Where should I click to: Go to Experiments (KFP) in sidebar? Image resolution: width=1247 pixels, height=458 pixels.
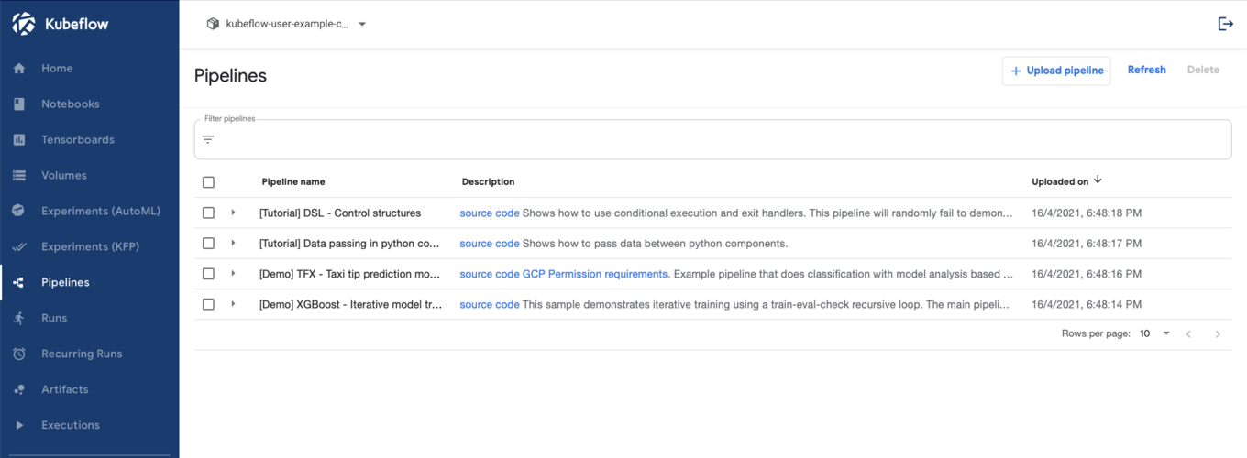pos(90,246)
